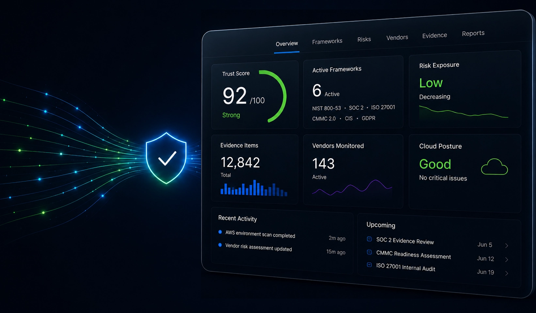Click the ISO 27001 Internal Audit calendar icon

point(369,265)
